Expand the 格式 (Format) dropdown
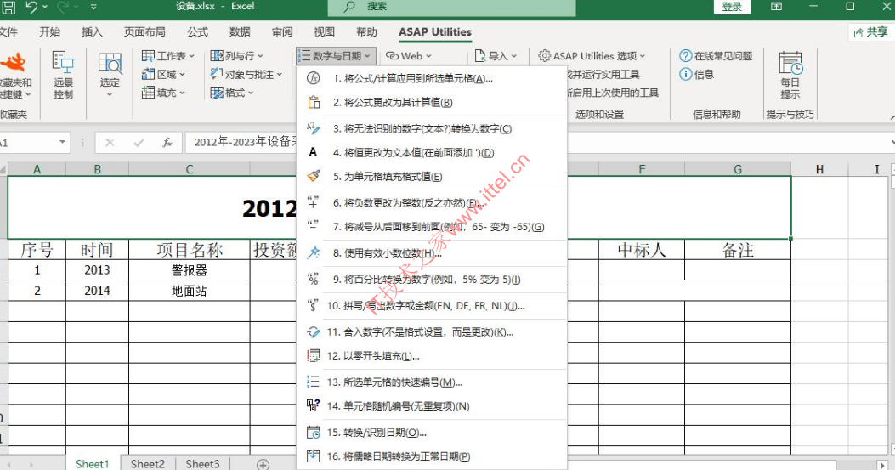Screen dimensions: 895x470 click(x=232, y=93)
